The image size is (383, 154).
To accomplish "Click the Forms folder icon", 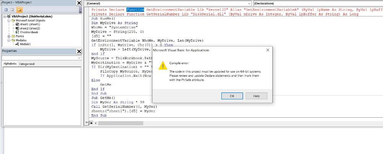I will tap(13, 36).
